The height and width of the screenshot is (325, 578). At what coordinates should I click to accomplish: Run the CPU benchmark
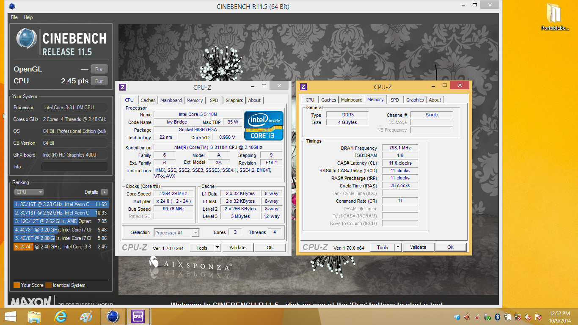coord(99,81)
